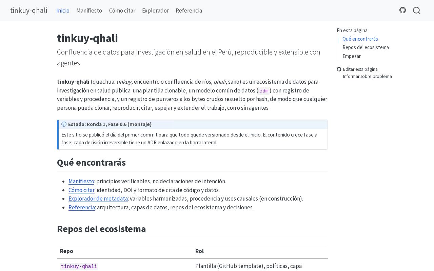The image size is (434, 271).
Task: Click the info icon in the Estado callout
Action: pyautogui.click(x=64, y=124)
